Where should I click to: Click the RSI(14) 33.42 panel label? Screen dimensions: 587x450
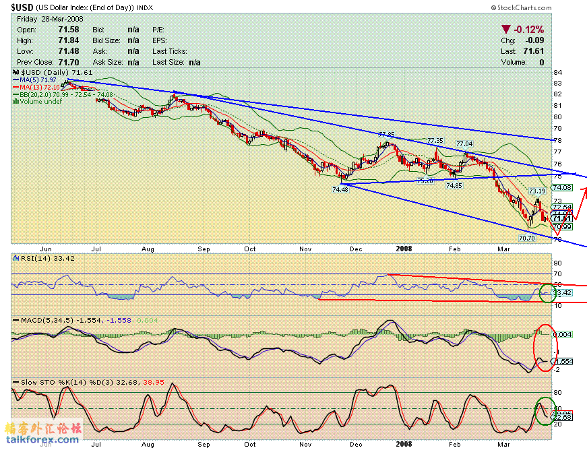pyautogui.click(x=48, y=259)
